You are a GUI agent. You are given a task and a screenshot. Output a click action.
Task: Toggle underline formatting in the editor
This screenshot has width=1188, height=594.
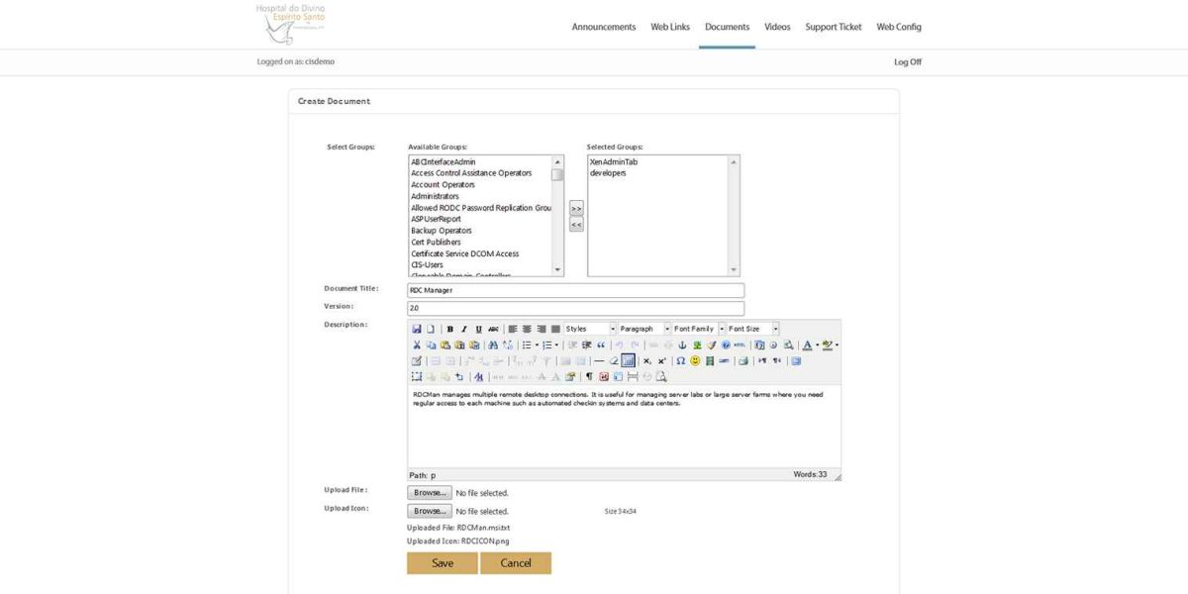point(478,328)
